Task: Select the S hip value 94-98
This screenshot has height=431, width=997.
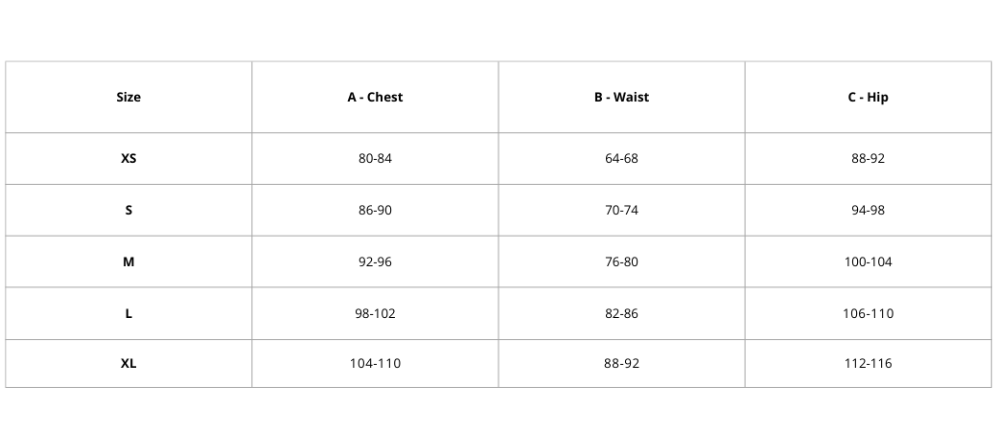Action: [868, 210]
